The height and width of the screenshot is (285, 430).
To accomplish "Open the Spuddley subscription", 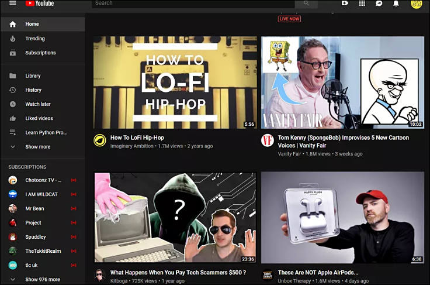I will pos(43,237).
